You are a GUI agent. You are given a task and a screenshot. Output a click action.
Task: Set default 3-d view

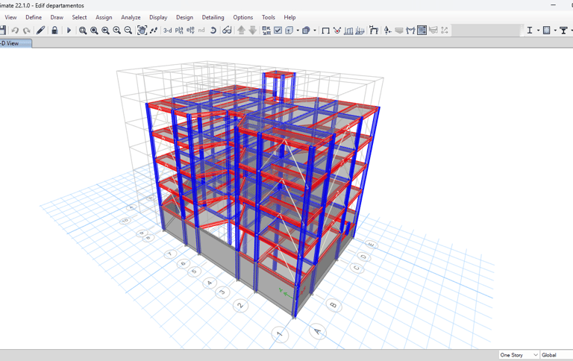pyautogui.click(x=168, y=31)
